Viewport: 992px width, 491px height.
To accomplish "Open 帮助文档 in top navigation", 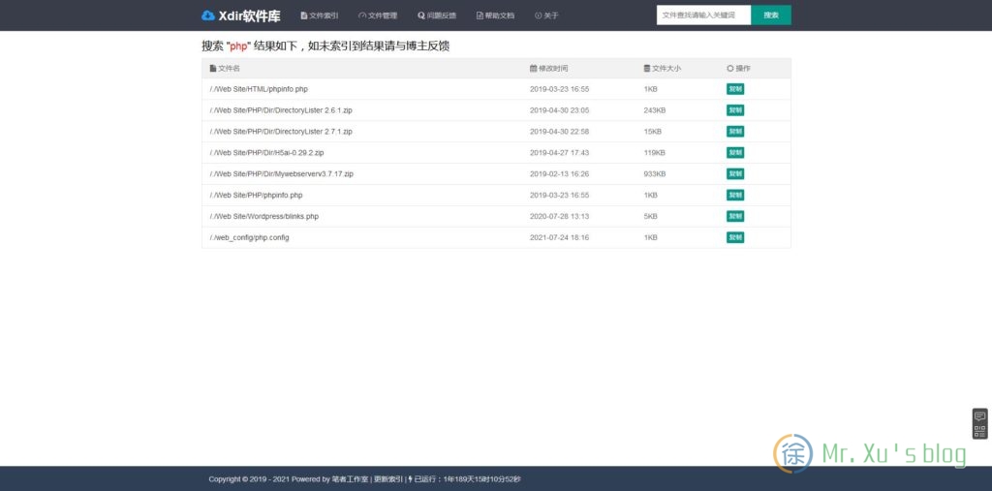I will [x=495, y=15].
